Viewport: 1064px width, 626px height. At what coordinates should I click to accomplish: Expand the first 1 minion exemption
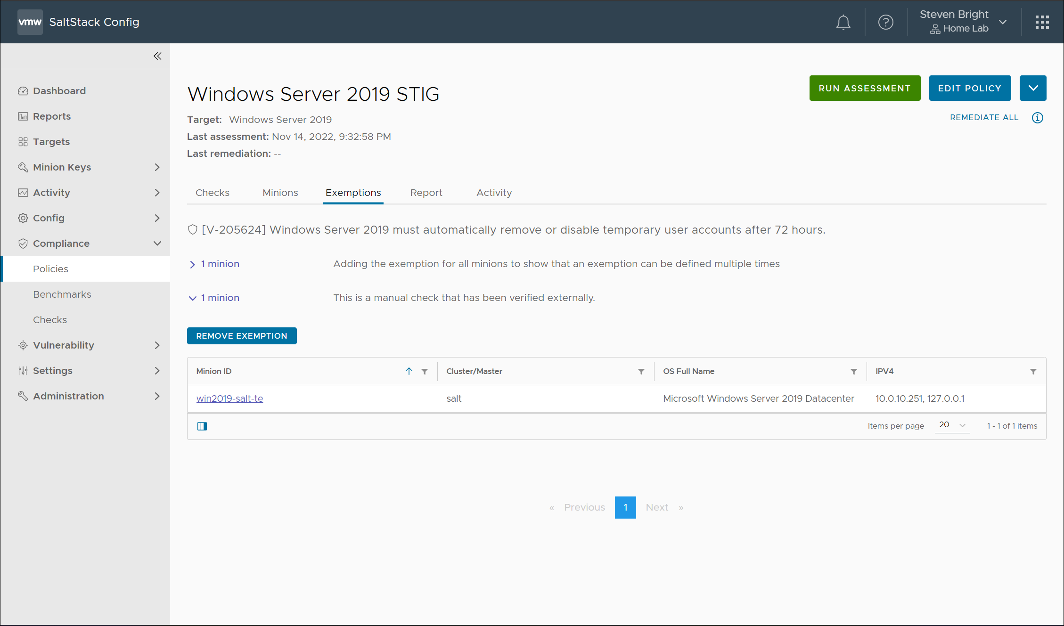tap(192, 265)
